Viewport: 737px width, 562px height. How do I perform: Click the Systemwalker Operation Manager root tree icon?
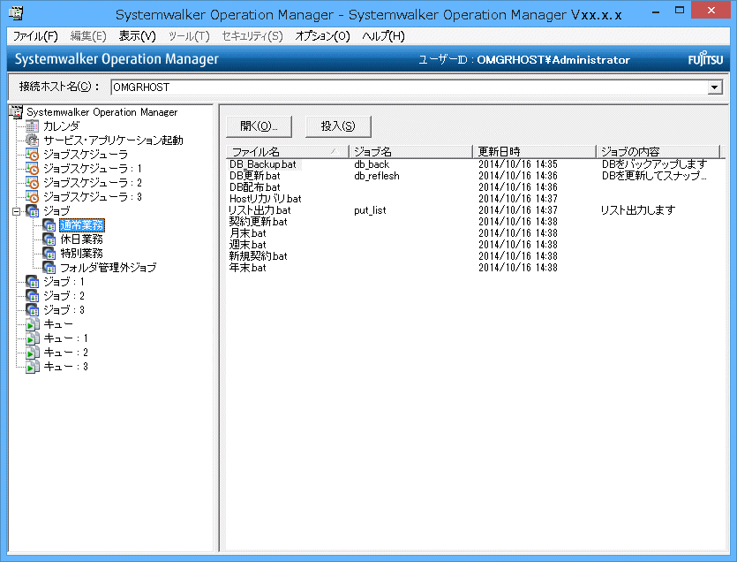[x=16, y=112]
